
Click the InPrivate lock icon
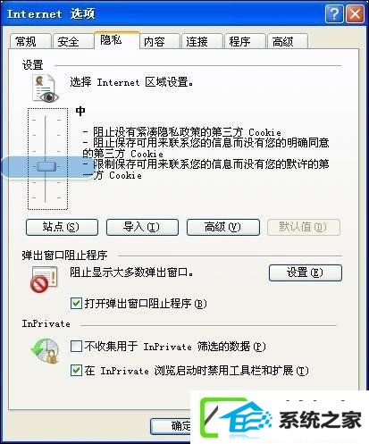point(45,350)
